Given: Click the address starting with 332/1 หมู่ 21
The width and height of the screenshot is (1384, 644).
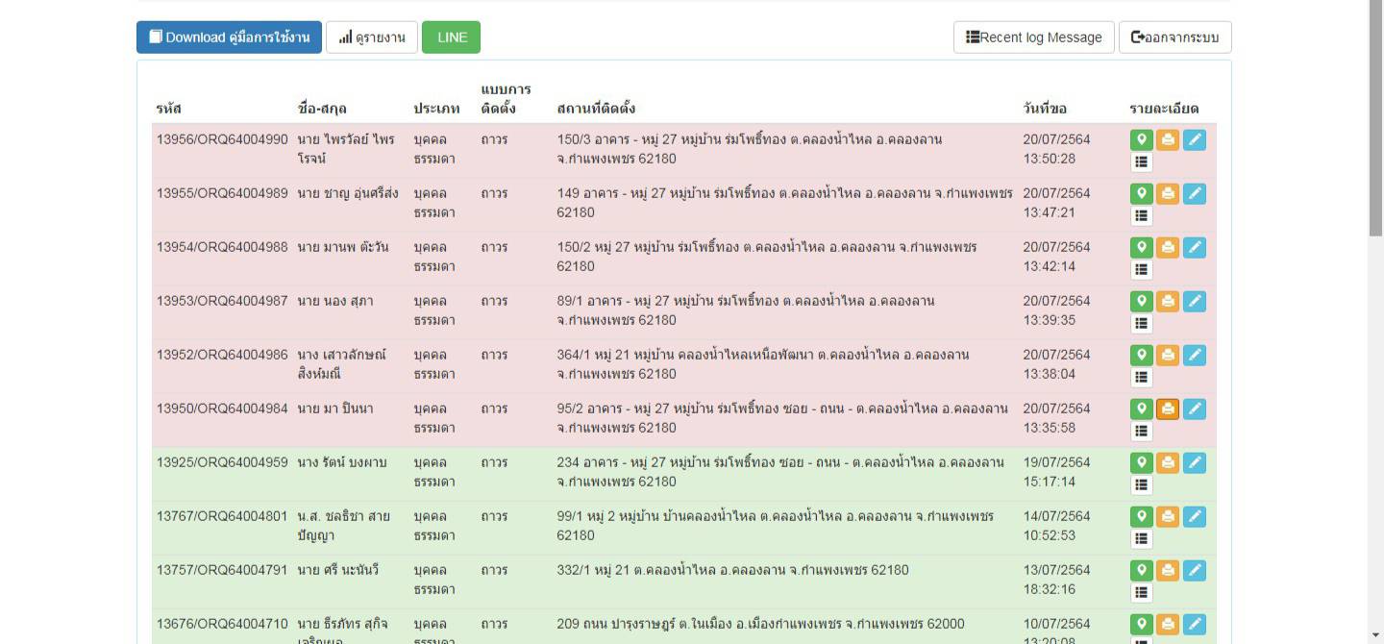Looking at the screenshot, I should pyautogui.click(x=732, y=570).
